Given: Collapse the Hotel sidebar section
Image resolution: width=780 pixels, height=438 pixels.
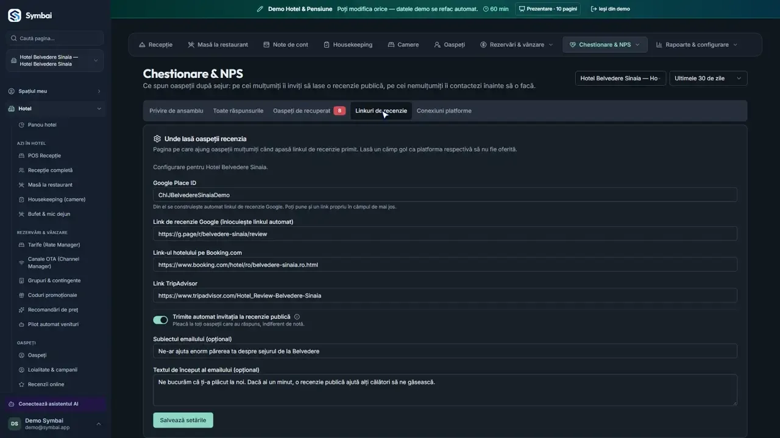Looking at the screenshot, I should (55, 109).
